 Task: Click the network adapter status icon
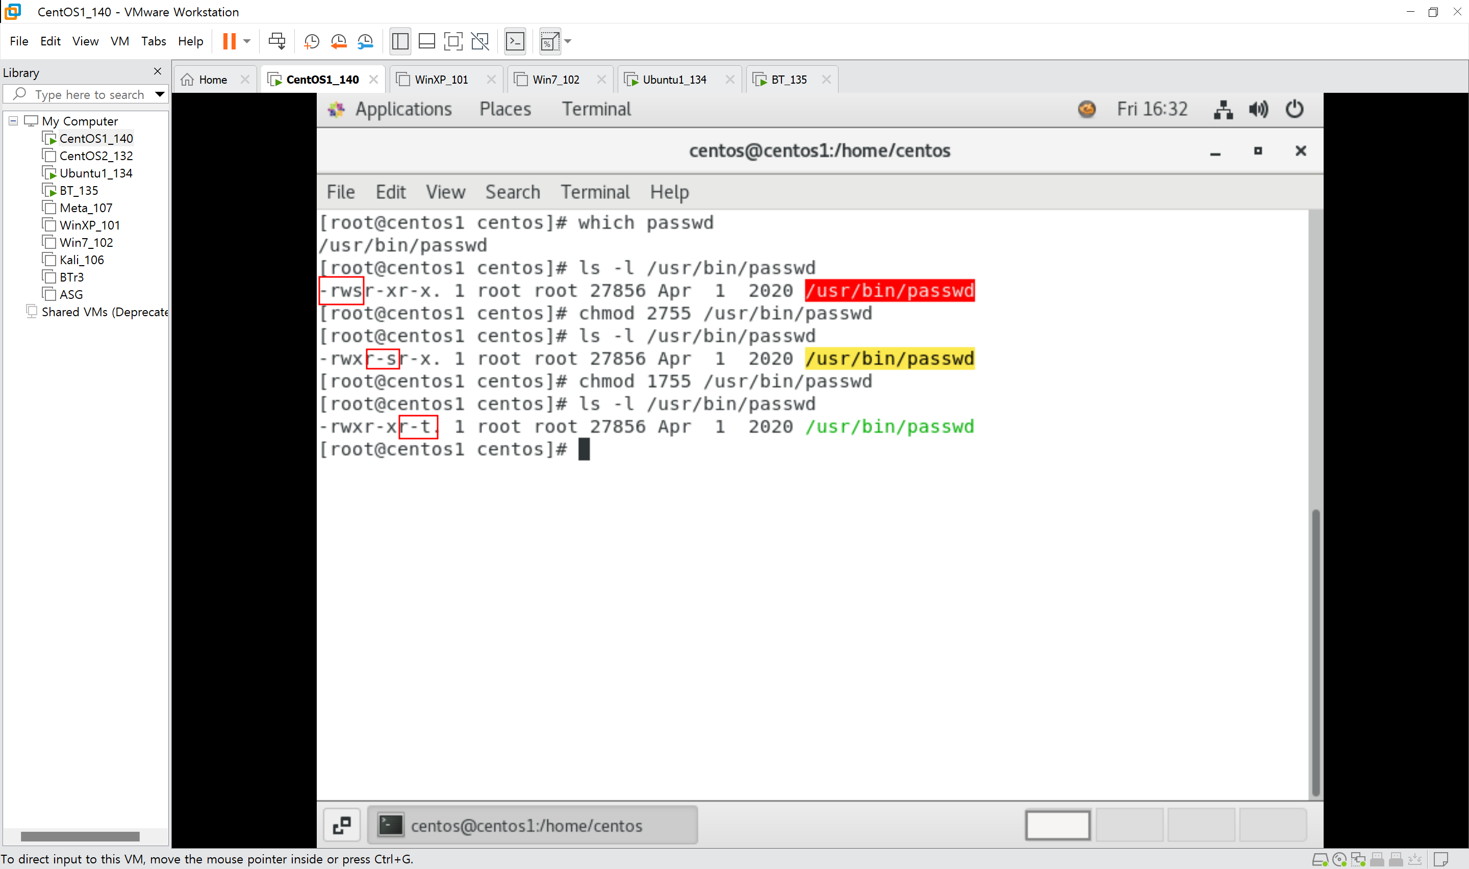[1358, 860]
